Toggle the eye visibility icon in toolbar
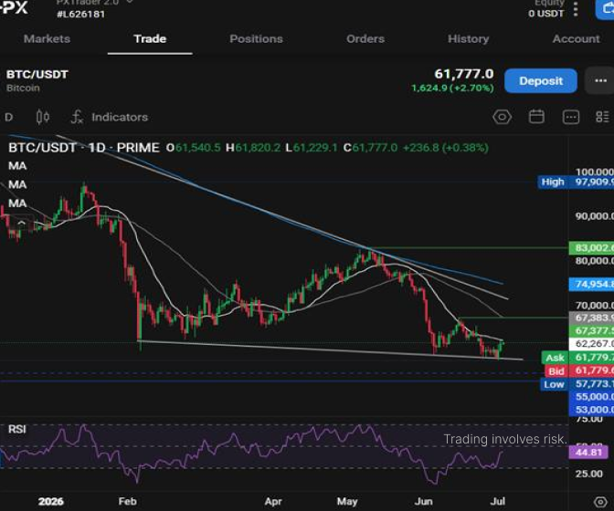 [x=502, y=117]
